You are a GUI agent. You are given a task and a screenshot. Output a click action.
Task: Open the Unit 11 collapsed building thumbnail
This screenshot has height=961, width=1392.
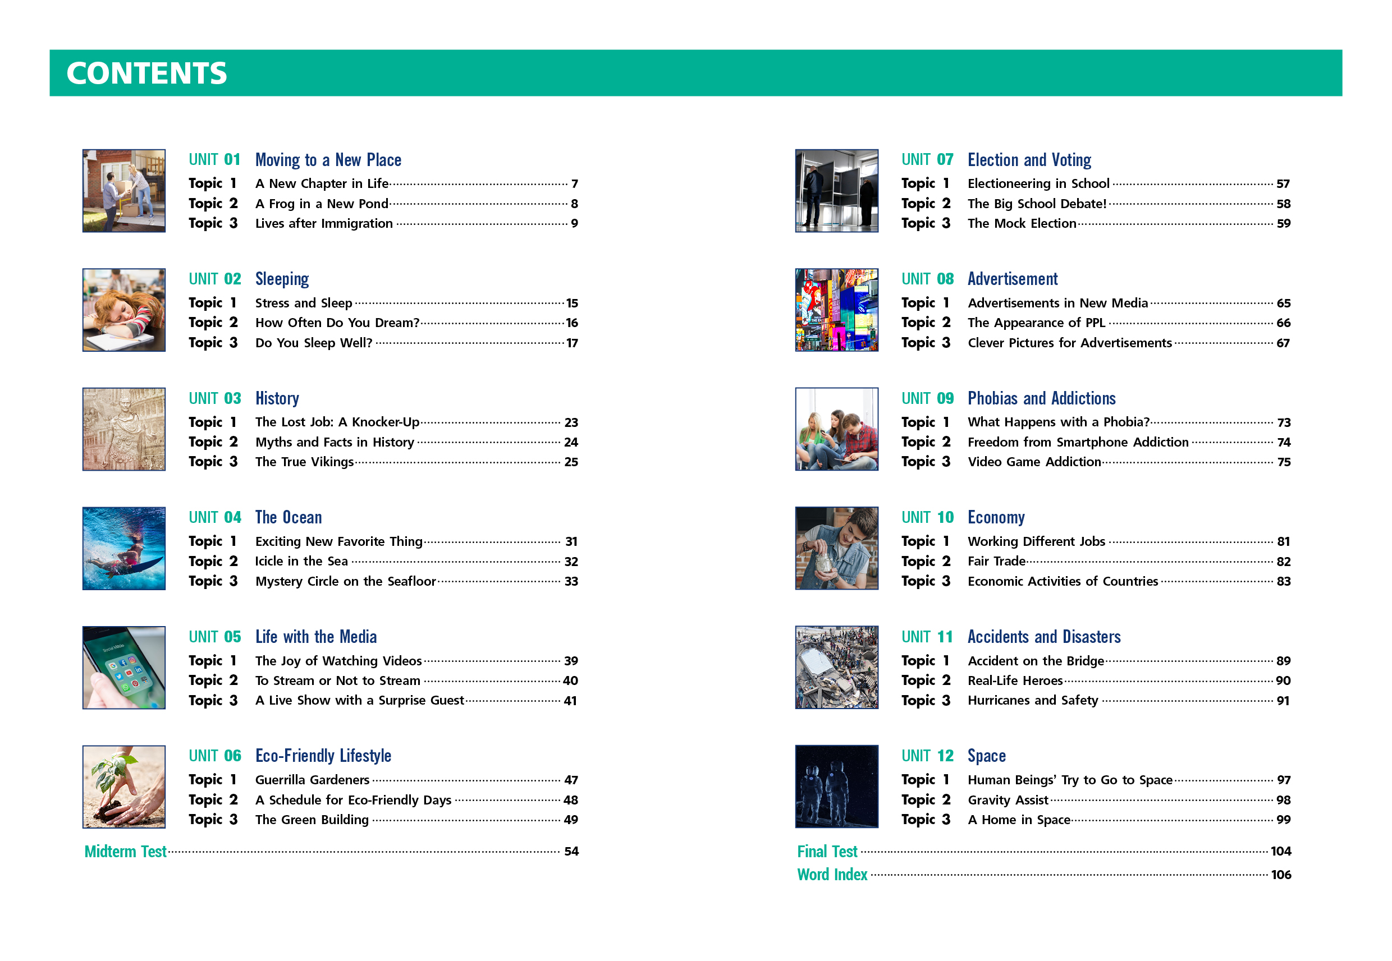pyautogui.click(x=837, y=668)
